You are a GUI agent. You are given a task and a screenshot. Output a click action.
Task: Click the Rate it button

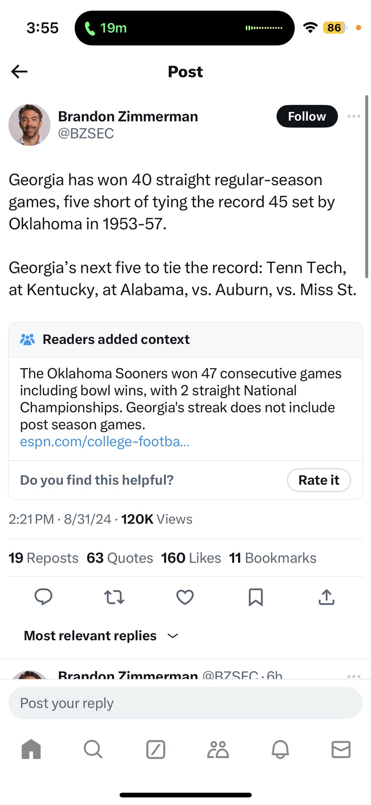318,480
